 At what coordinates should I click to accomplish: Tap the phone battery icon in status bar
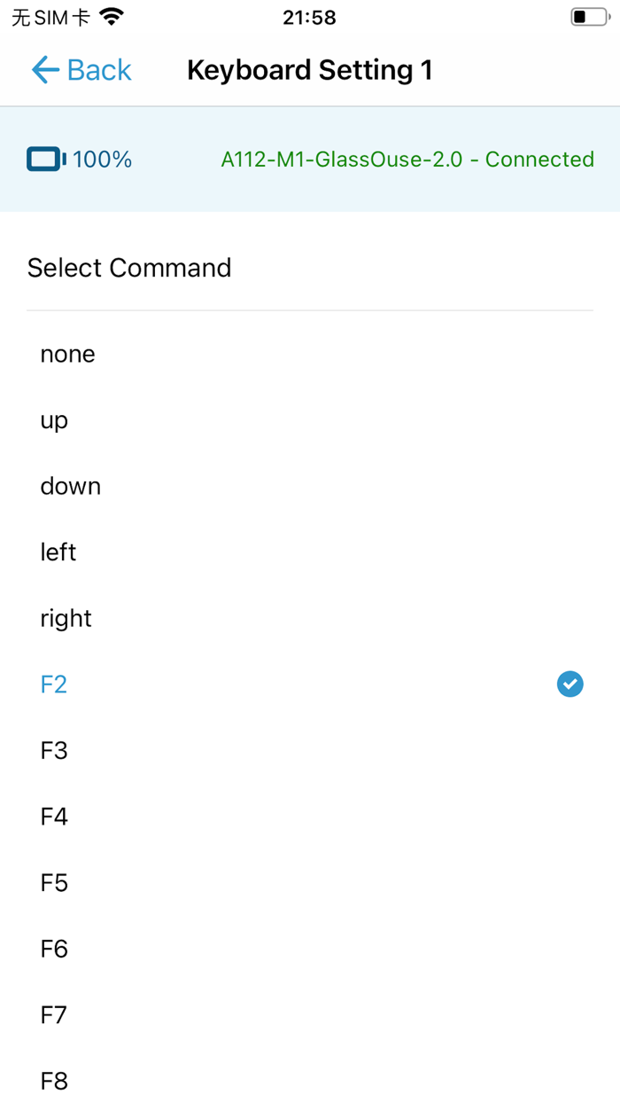[x=589, y=17]
